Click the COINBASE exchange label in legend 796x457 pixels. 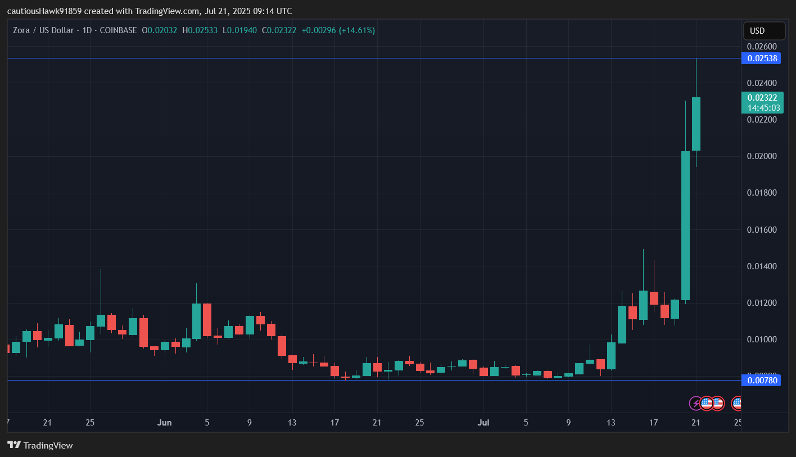118,30
